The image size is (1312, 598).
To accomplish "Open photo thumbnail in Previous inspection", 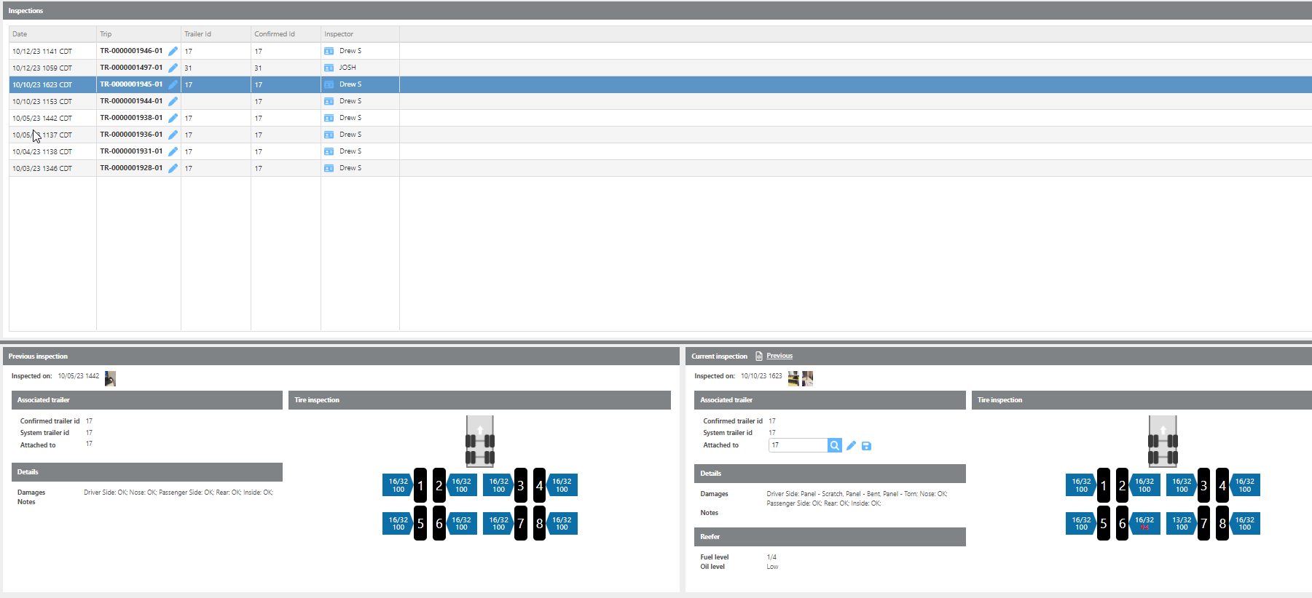I will (x=110, y=378).
